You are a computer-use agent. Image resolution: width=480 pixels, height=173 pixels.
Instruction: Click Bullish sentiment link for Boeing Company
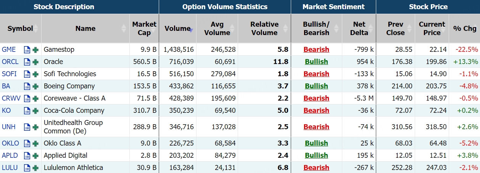click(x=316, y=86)
